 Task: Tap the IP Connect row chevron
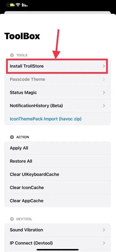[x=104, y=243]
